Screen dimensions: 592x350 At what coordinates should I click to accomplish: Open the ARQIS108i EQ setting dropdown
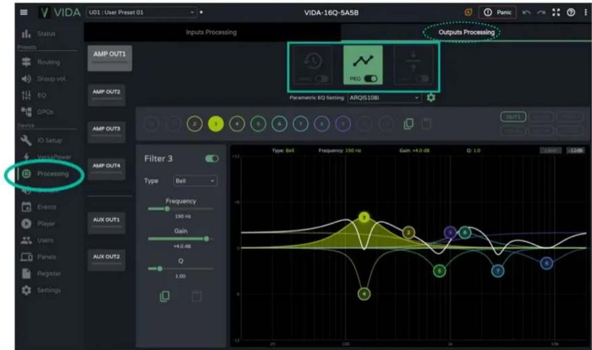[x=384, y=98]
